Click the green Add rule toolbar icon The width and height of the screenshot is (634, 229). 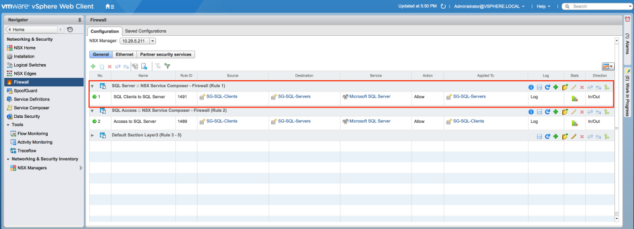coord(93,67)
